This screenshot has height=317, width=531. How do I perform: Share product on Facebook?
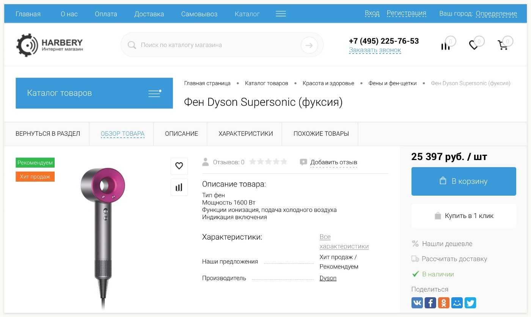coord(430,303)
